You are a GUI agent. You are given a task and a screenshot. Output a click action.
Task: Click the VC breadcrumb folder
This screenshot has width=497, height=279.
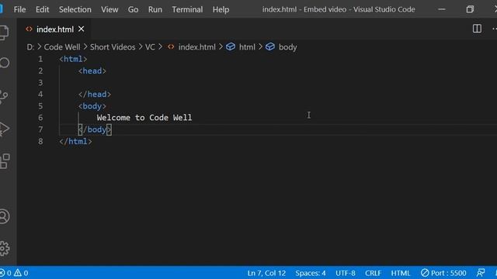tap(150, 47)
